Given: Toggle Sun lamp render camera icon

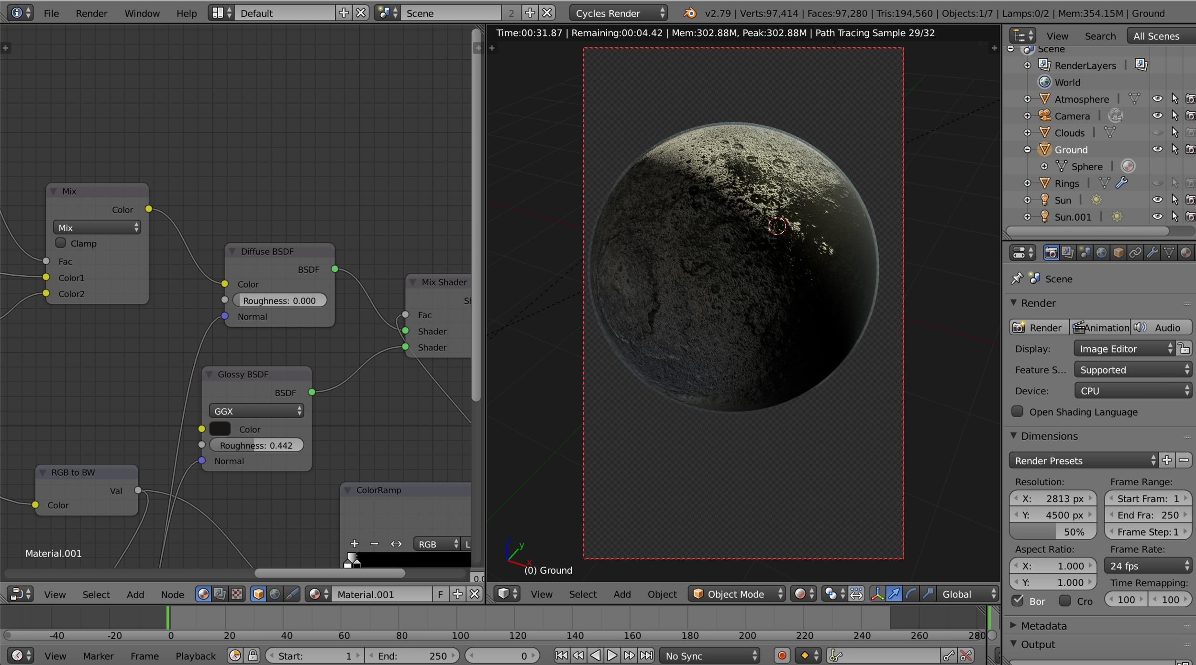Looking at the screenshot, I should coord(1191,200).
